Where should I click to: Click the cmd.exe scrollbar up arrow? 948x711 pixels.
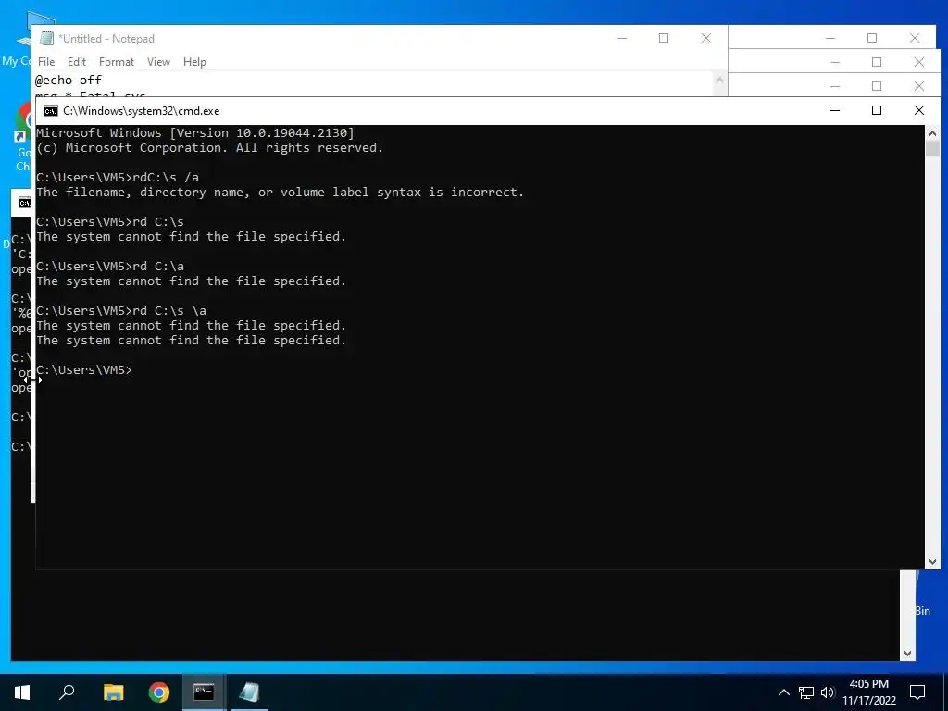[x=932, y=133]
